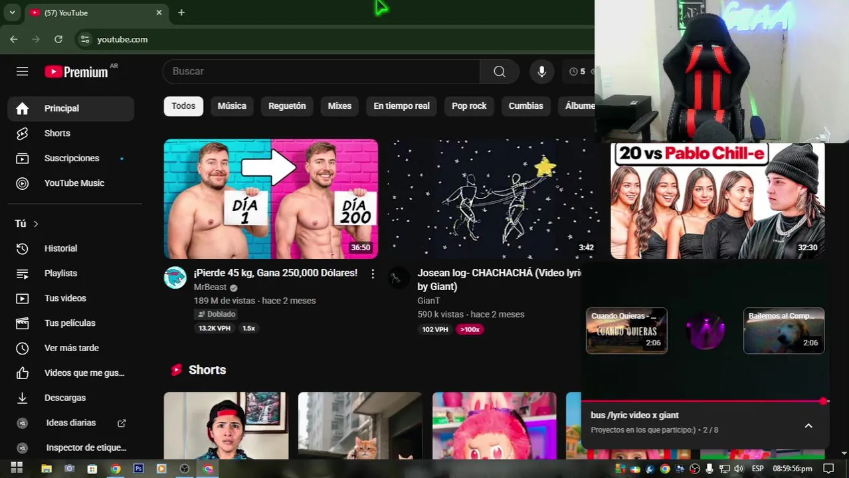Click the >100x badge
This screenshot has height=478, width=849.
(x=470, y=329)
